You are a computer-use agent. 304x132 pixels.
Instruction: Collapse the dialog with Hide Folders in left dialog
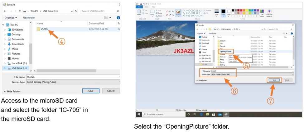coord(13,91)
